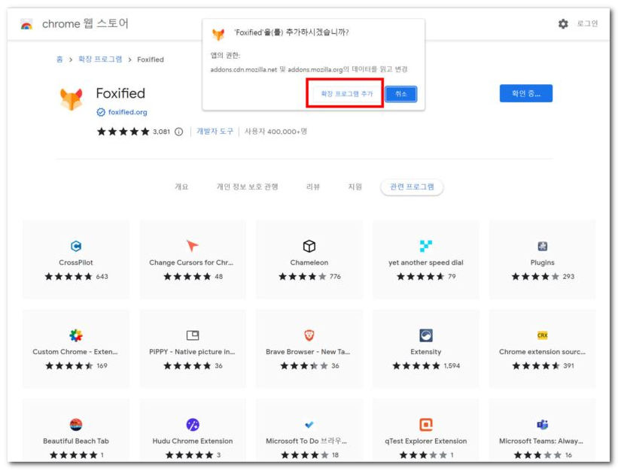Open 확장 프로그램 breadcrumb link
The height and width of the screenshot is (470, 618).
(100, 59)
